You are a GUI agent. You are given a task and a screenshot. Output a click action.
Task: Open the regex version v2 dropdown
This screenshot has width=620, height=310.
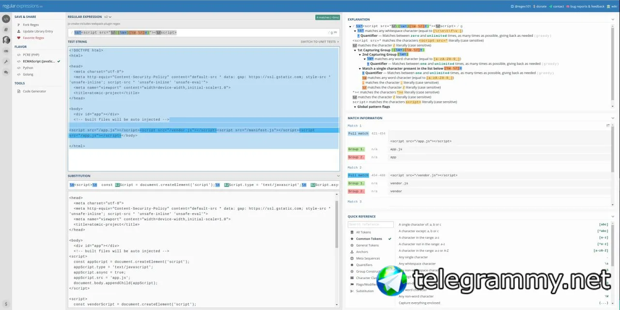(108, 17)
